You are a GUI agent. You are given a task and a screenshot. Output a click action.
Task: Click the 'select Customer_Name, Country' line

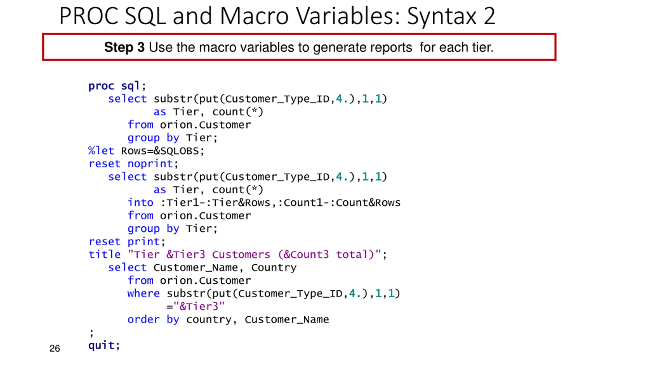click(202, 268)
